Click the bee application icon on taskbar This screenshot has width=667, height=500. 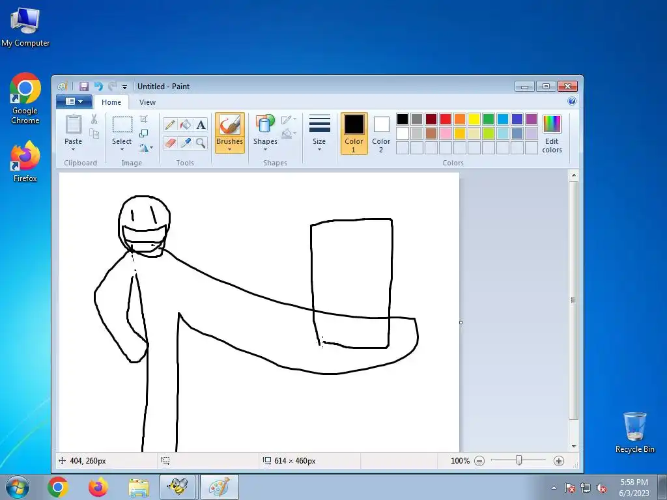177,487
